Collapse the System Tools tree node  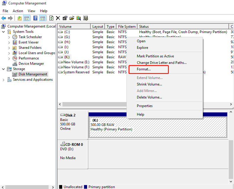tap(4, 32)
